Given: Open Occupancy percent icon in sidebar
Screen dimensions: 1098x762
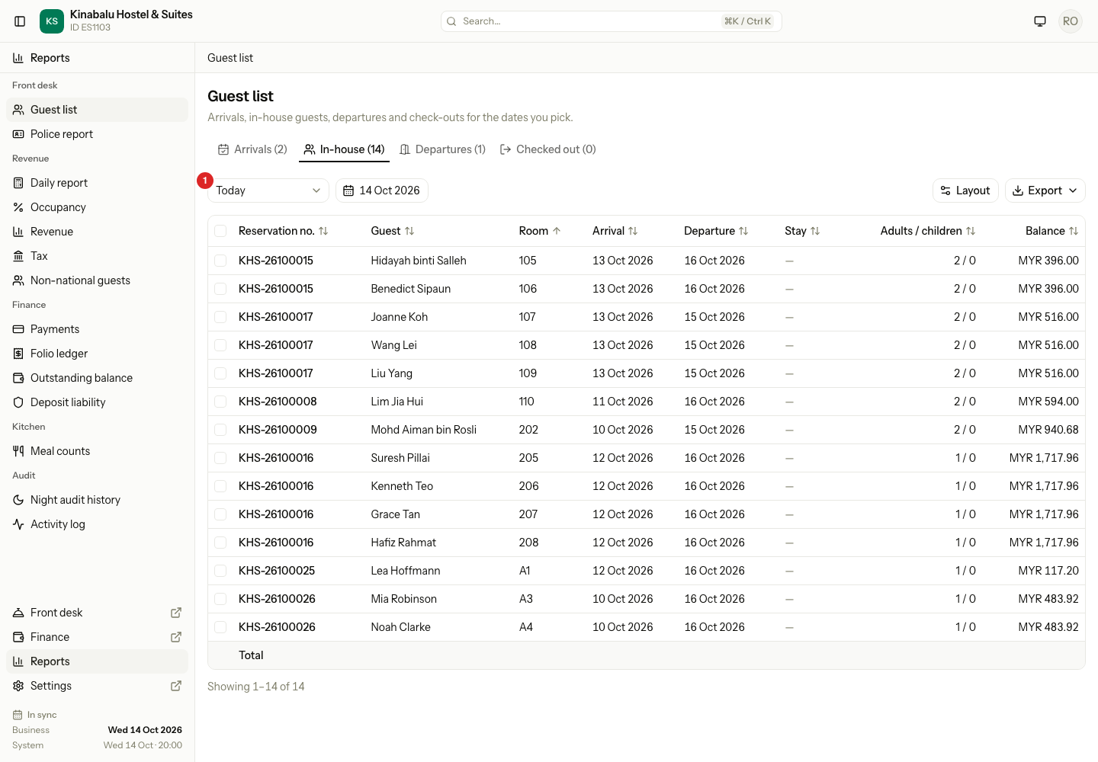Looking at the screenshot, I should pos(18,207).
